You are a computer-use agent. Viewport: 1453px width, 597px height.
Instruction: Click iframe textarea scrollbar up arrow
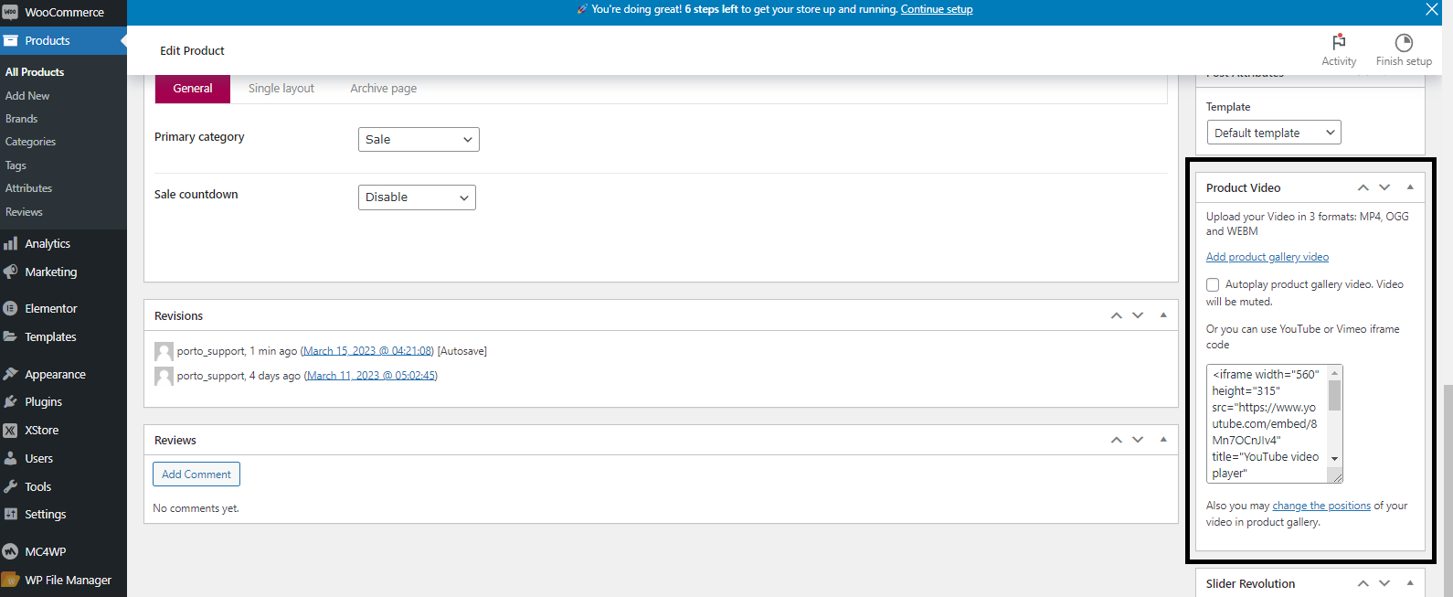tap(1334, 372)
